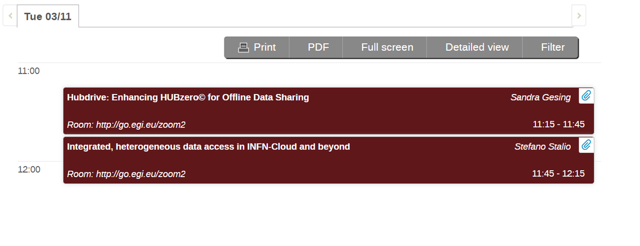Click the room link in Hubdrive session
The width and height of the screenshot is (640, 246).
[126, 125]
